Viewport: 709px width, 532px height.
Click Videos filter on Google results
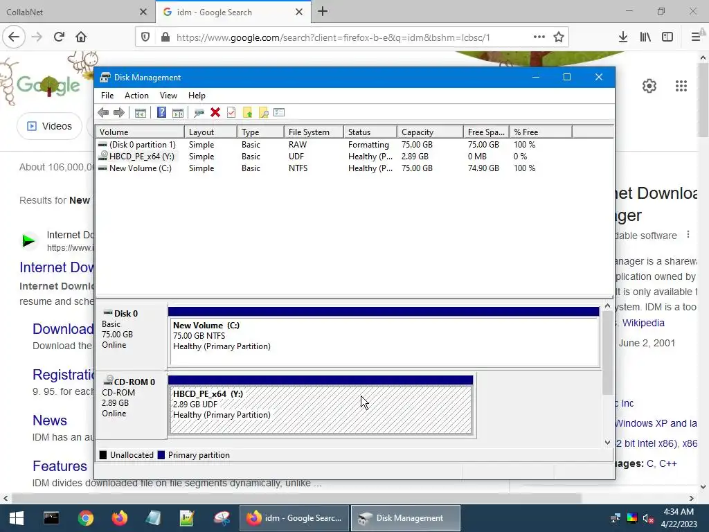tap(49, 126)
